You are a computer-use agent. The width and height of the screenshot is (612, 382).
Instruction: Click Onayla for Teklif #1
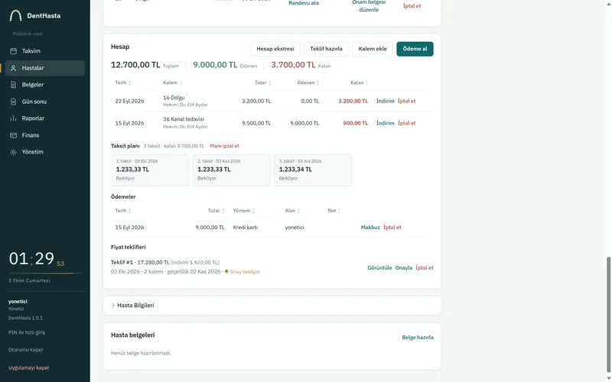coord(404,268)
